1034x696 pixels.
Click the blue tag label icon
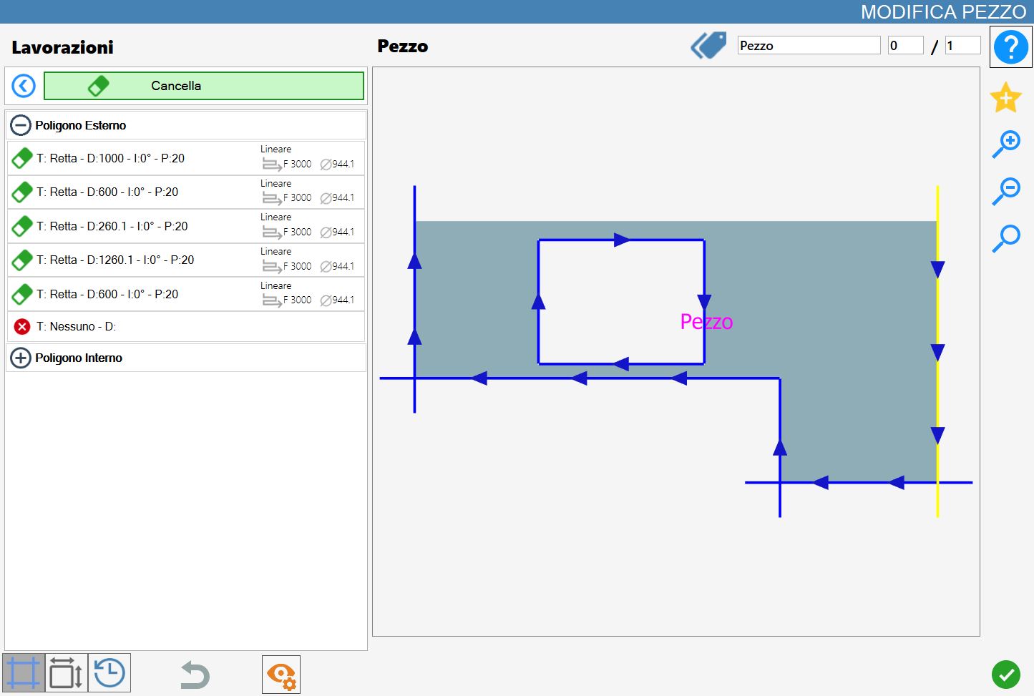click(x=708, y=45)
